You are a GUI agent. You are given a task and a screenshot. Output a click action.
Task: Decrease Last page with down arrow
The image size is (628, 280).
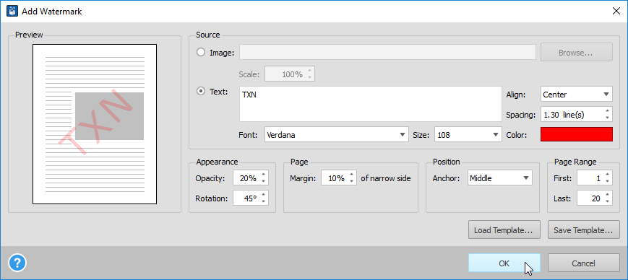click(608, 201)
